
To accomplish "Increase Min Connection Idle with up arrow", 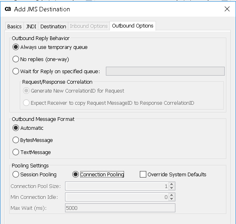I will (x=172, y=195).
